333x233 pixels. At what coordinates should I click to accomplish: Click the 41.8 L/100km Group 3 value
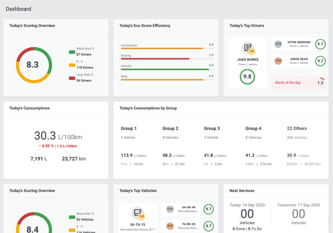pyautogui.click(x=215, y=155)
